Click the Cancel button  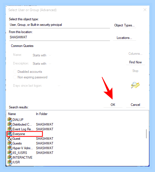point(135,105)
